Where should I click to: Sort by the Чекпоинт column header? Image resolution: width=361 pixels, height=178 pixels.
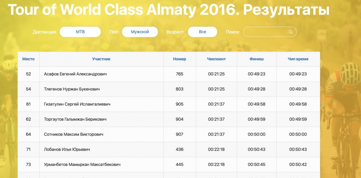[x=216, y=59]
